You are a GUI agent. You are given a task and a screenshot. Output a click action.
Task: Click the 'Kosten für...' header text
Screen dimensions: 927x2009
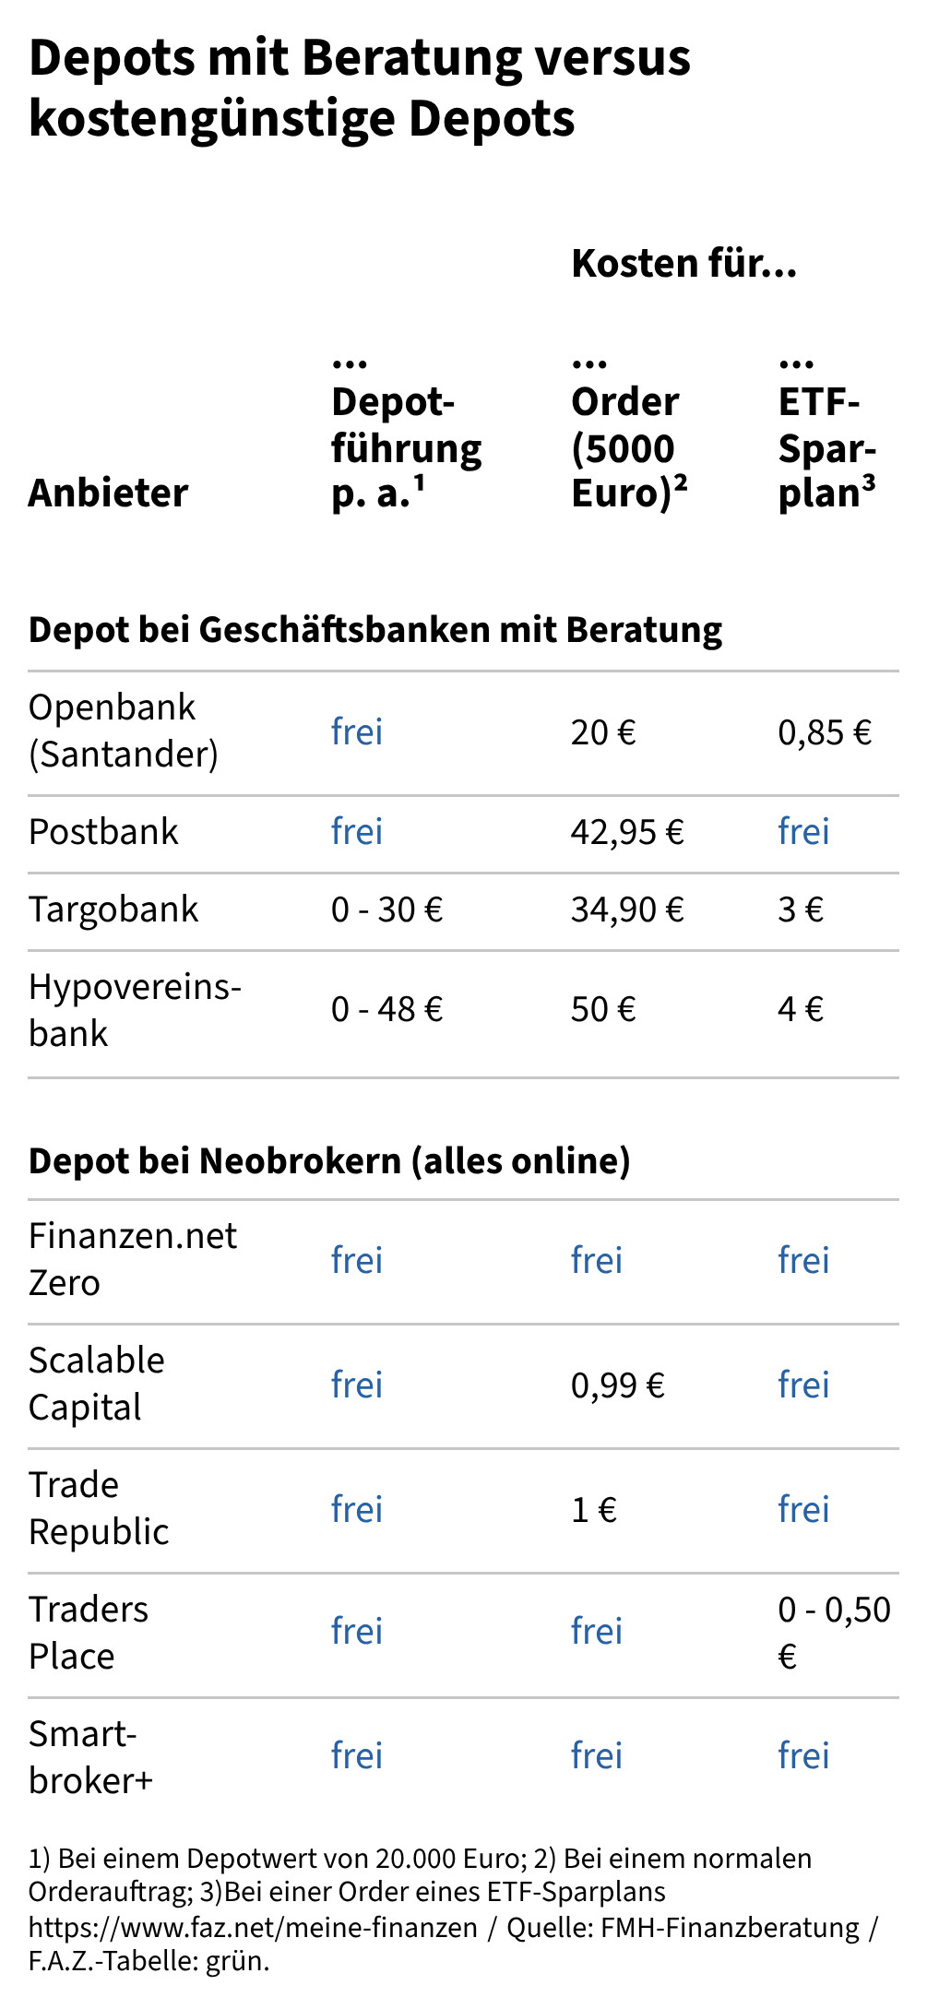coord(684,264)
